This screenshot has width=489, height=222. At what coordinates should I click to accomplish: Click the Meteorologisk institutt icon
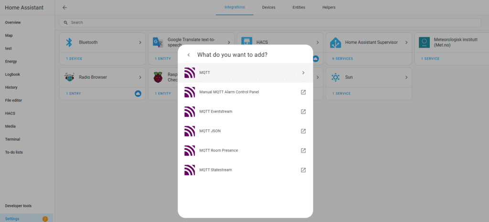424,42
